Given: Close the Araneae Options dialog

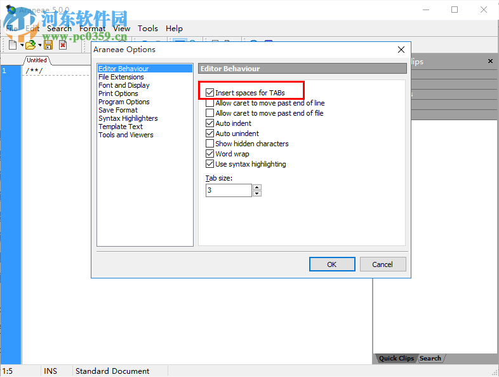Looking at the screenshot, I should click(401, 50).
